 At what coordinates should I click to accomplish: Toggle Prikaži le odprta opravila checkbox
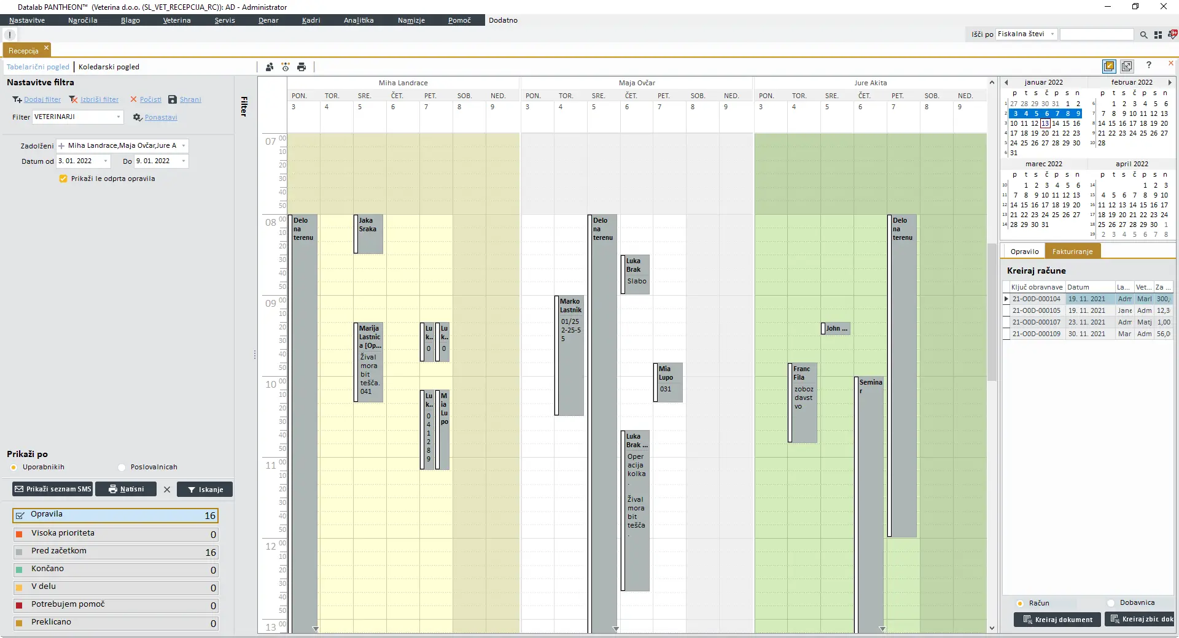(x=63, y=179)
